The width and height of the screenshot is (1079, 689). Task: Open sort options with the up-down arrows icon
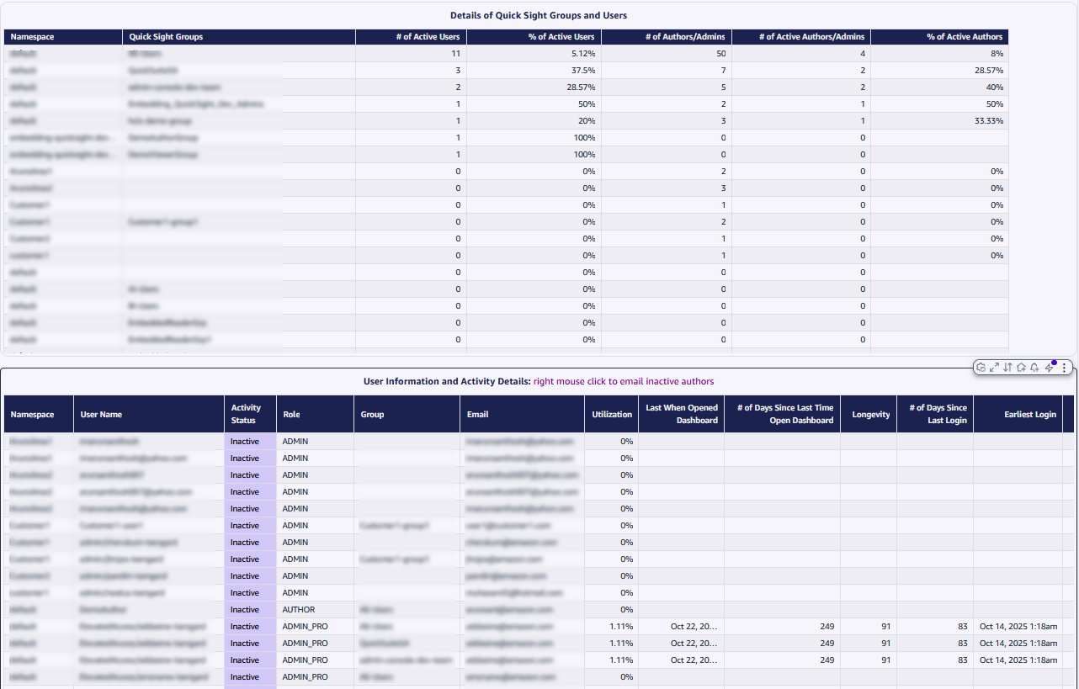(x=1007, y=368)
